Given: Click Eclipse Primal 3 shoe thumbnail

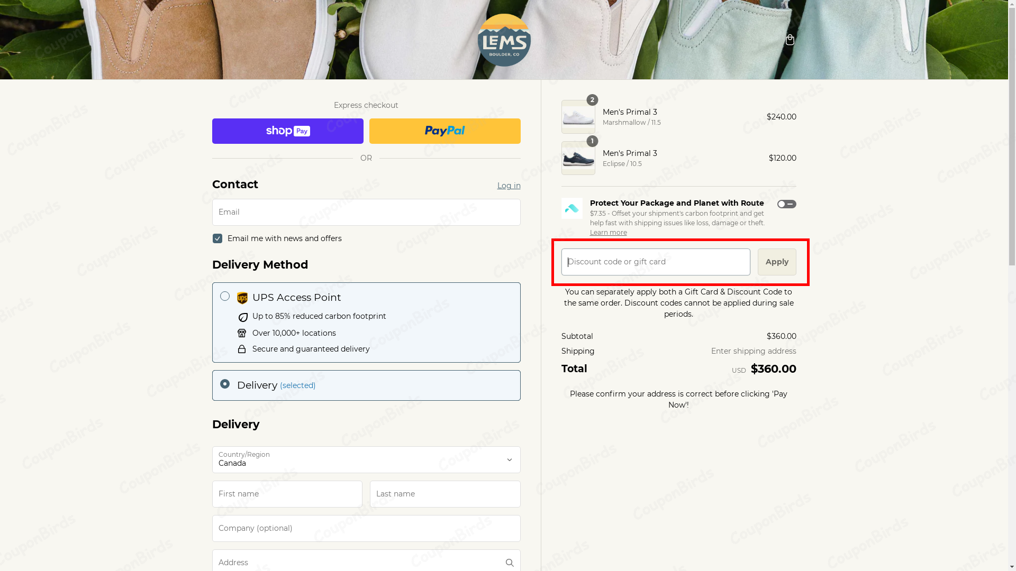Looking at the screenshot, I should point(578,158).
